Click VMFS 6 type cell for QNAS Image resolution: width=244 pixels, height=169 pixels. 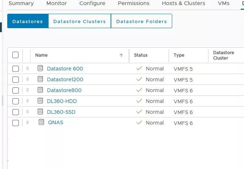(183, 123)
